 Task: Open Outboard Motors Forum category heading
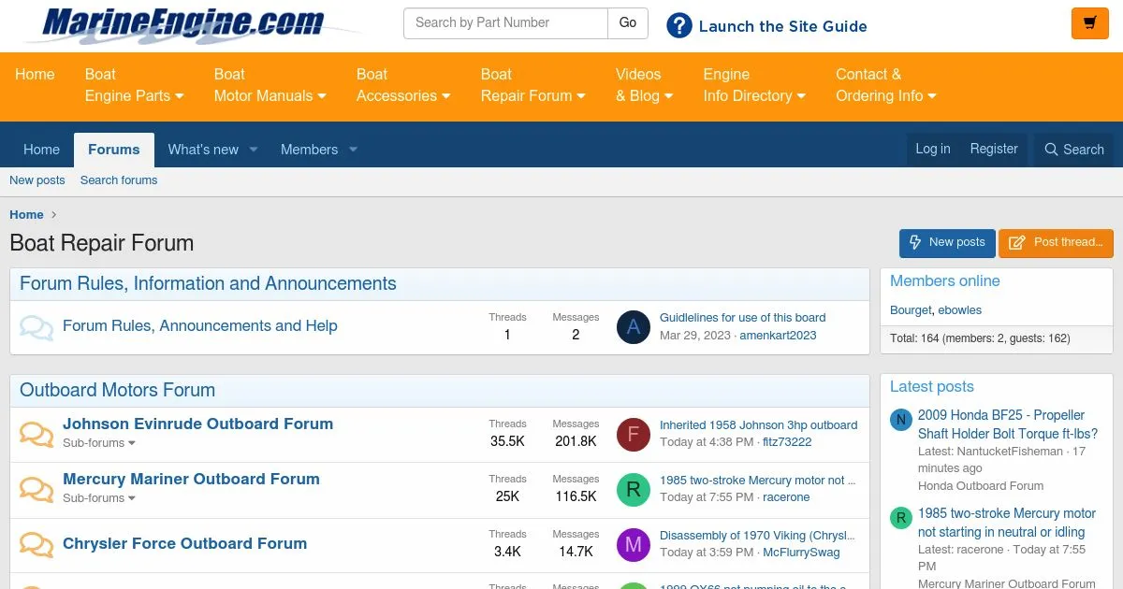click(117, 391)
